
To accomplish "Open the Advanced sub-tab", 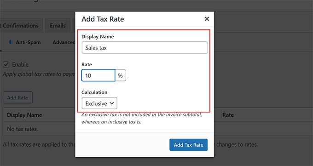I will [x=64, y=42].
